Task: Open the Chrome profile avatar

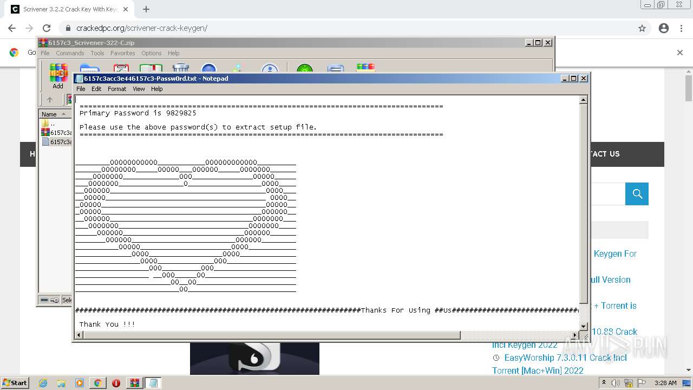Action: [664, 28]
